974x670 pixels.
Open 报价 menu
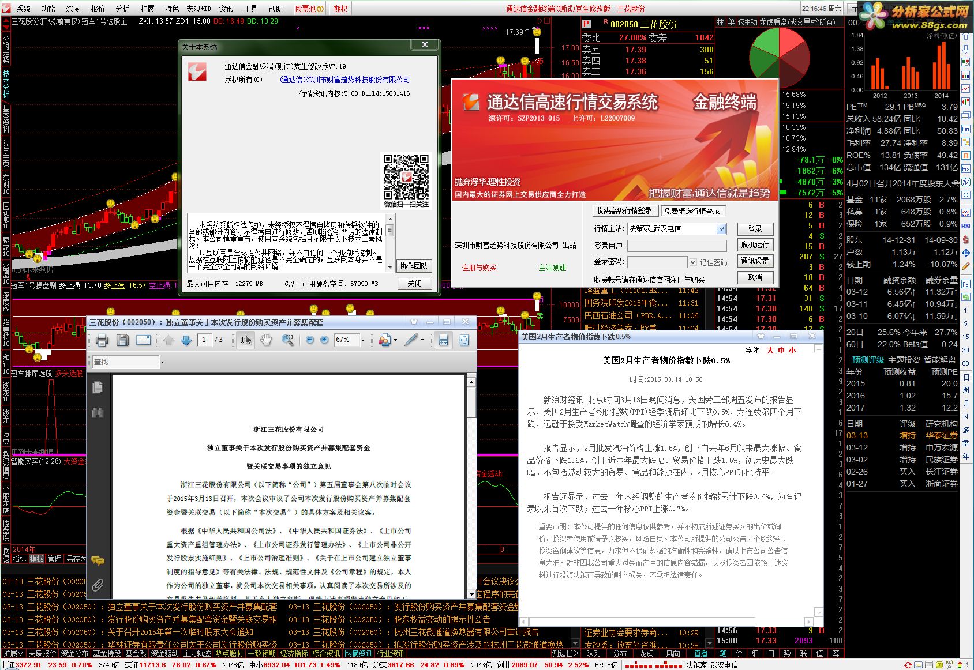pos(98,9)
